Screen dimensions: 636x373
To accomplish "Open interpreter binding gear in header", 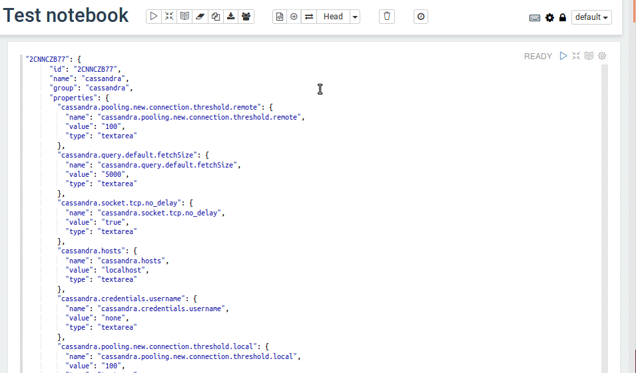I will tap(549, 18).
